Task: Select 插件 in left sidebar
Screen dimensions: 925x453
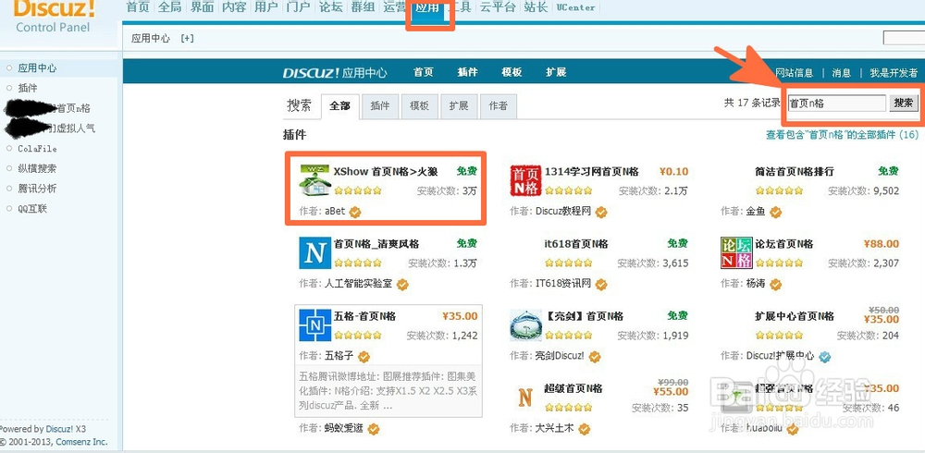Action: pos(28,88)
